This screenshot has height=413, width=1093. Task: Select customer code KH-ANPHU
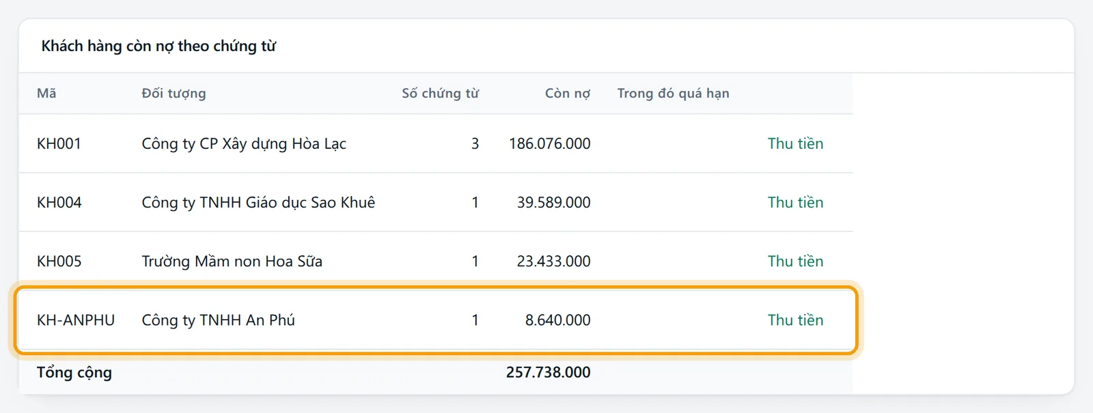76,319
